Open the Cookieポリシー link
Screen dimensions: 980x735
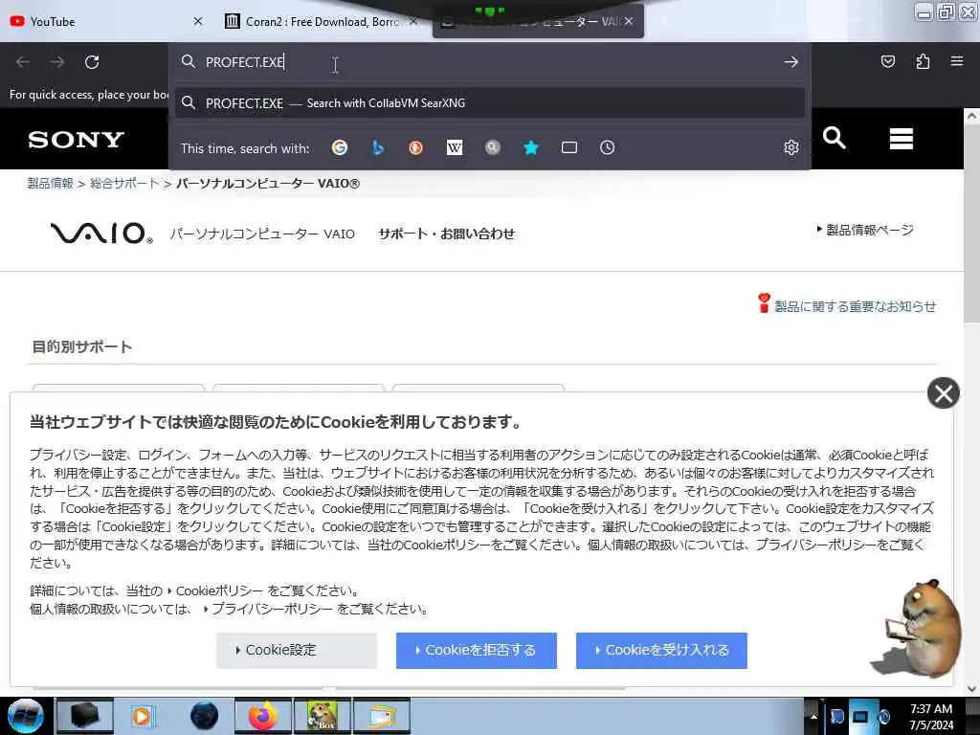(219, 590)
